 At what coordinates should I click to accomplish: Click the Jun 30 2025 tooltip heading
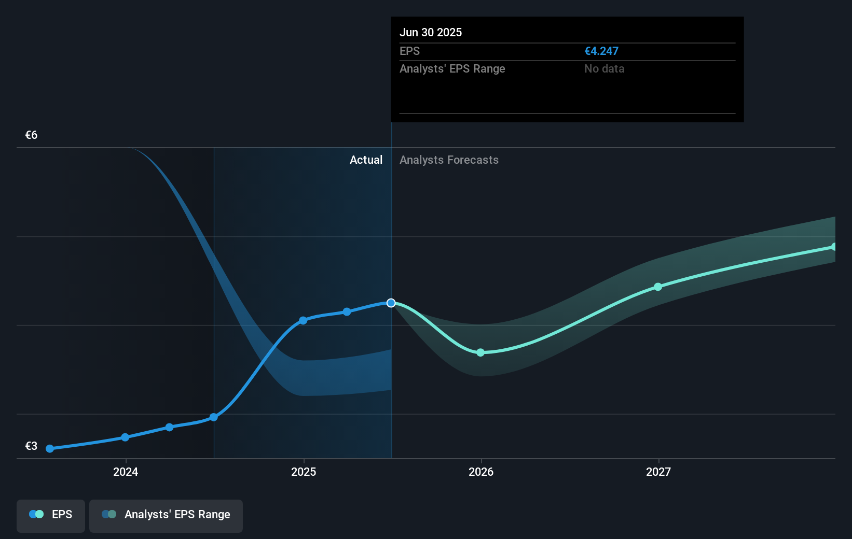click(x=431, y=32)
